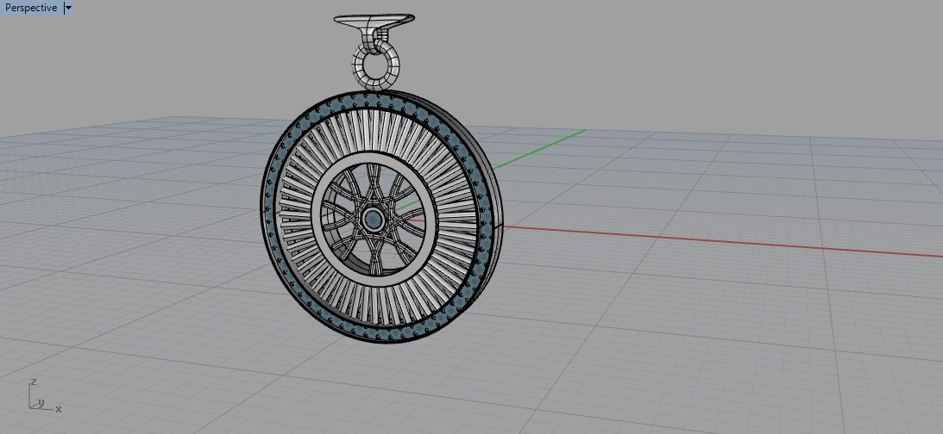943x434 pixels.
Task: Open the Perspective viewport dropdown arrow
Action: coord(68,8)
